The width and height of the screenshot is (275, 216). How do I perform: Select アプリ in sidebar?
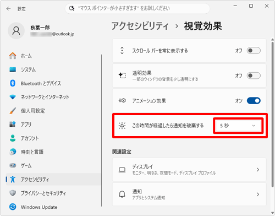[x=53, y=125]
